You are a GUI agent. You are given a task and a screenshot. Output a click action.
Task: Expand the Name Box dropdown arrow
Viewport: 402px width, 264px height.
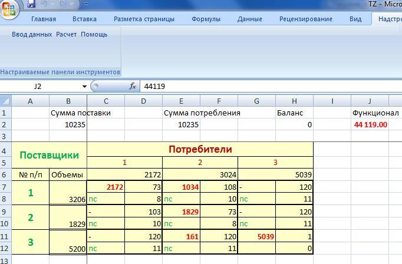[x=84, y=87]
